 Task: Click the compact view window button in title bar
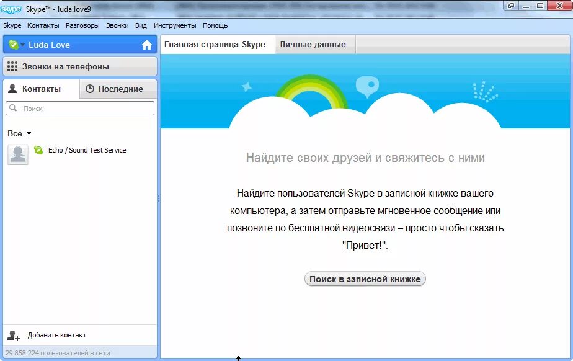click(x=511, y=6)
